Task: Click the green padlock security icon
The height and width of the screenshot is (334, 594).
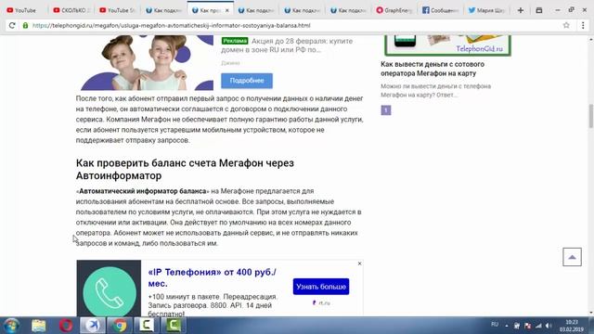Action: pyautogui.click(x=25, y=25)
